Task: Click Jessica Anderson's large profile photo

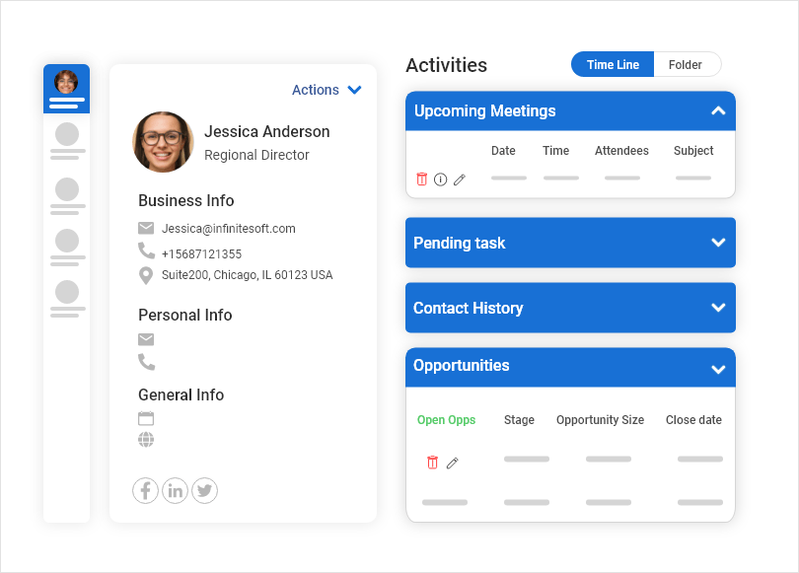Action: coord(163,142)
